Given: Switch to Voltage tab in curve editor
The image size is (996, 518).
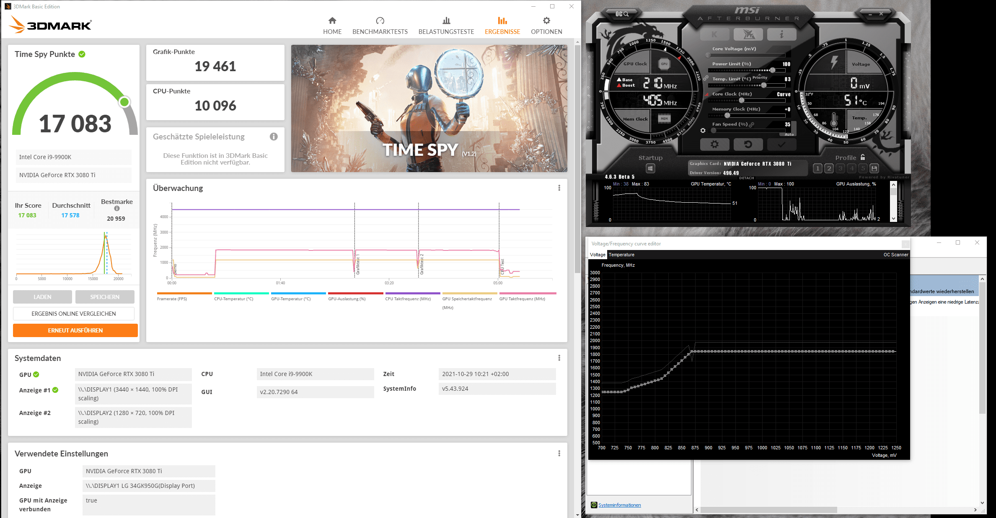Looking at the screenshot, I should tap(598, 255).
